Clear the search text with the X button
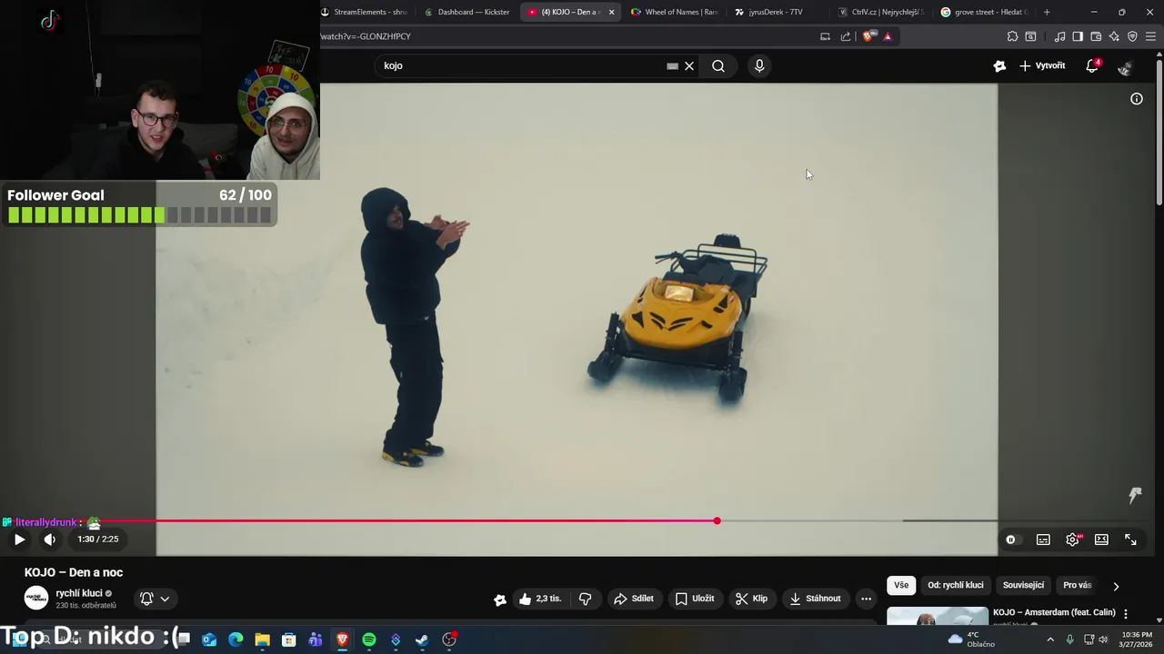 [x=689, y=65]
